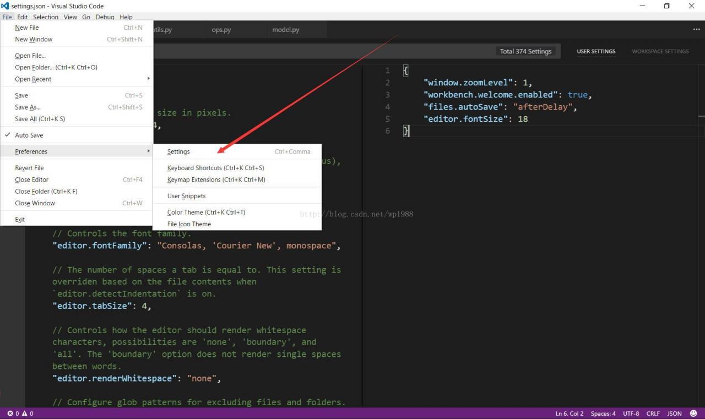This screenshot has width=705, height=419.
Task: Open Keyboard Shortcuts from the submenu
Action: (237, 168)
